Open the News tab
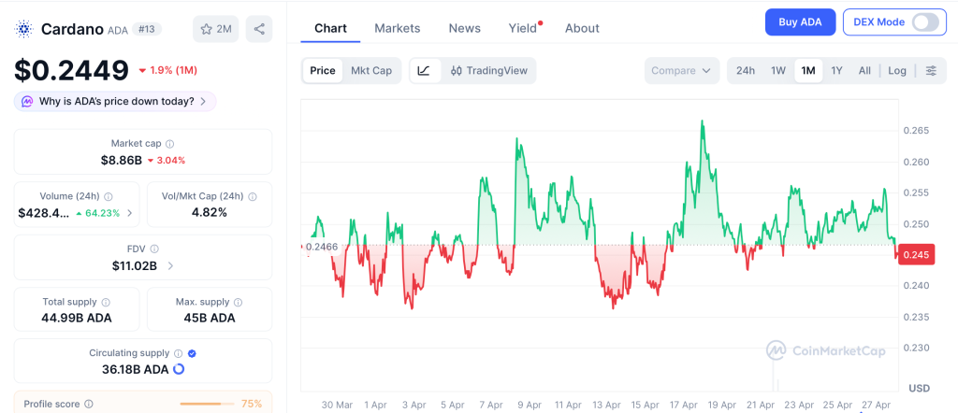958x413 pixels. tap(464, 28)
